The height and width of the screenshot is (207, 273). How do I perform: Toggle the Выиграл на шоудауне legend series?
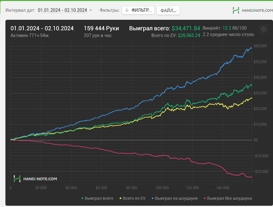(x=175, y=198)
